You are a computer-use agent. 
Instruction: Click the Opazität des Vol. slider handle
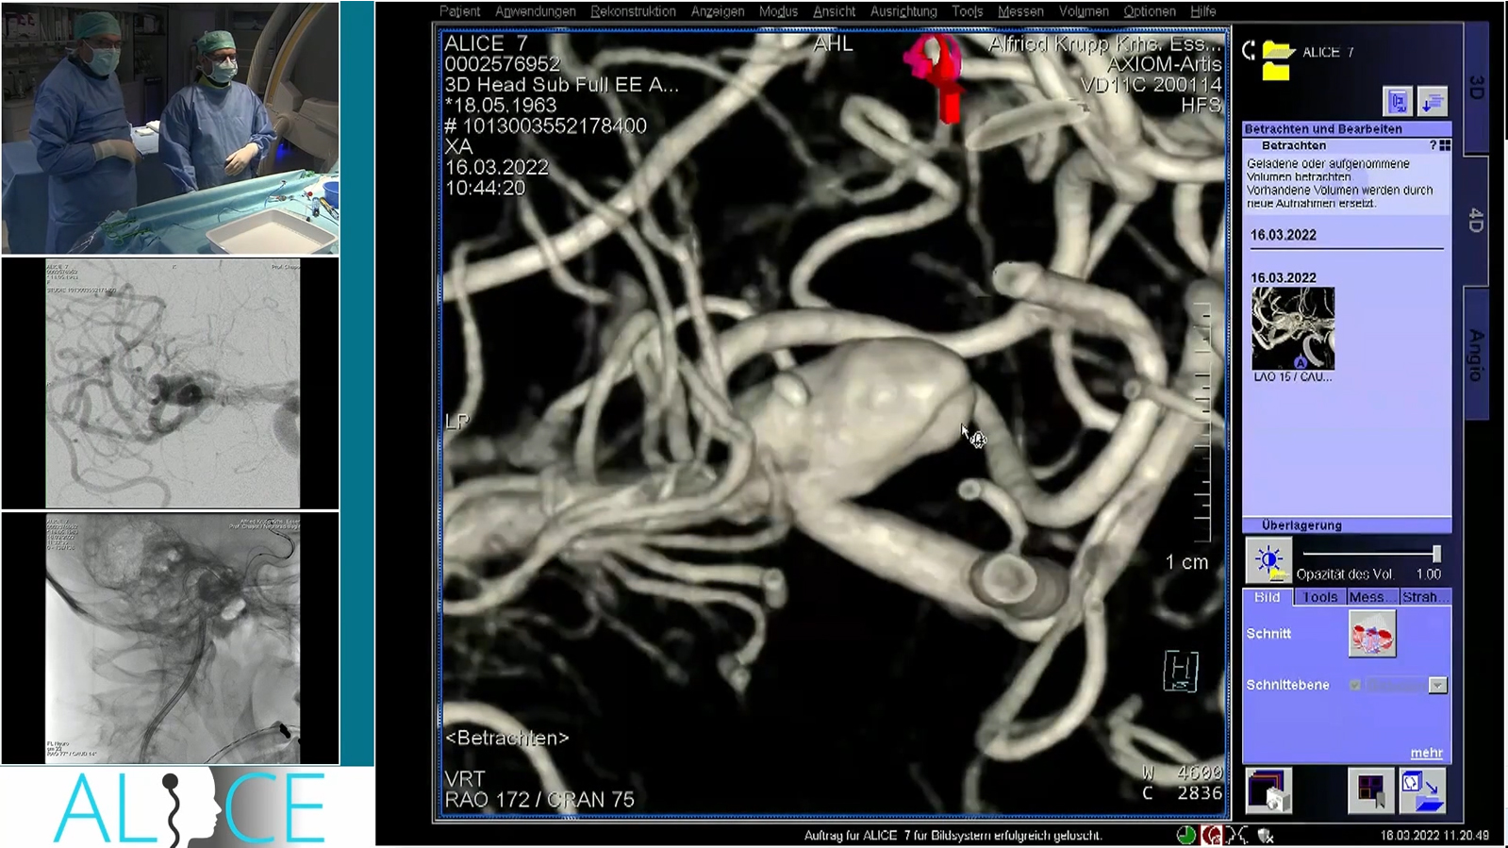(1436, 554)
